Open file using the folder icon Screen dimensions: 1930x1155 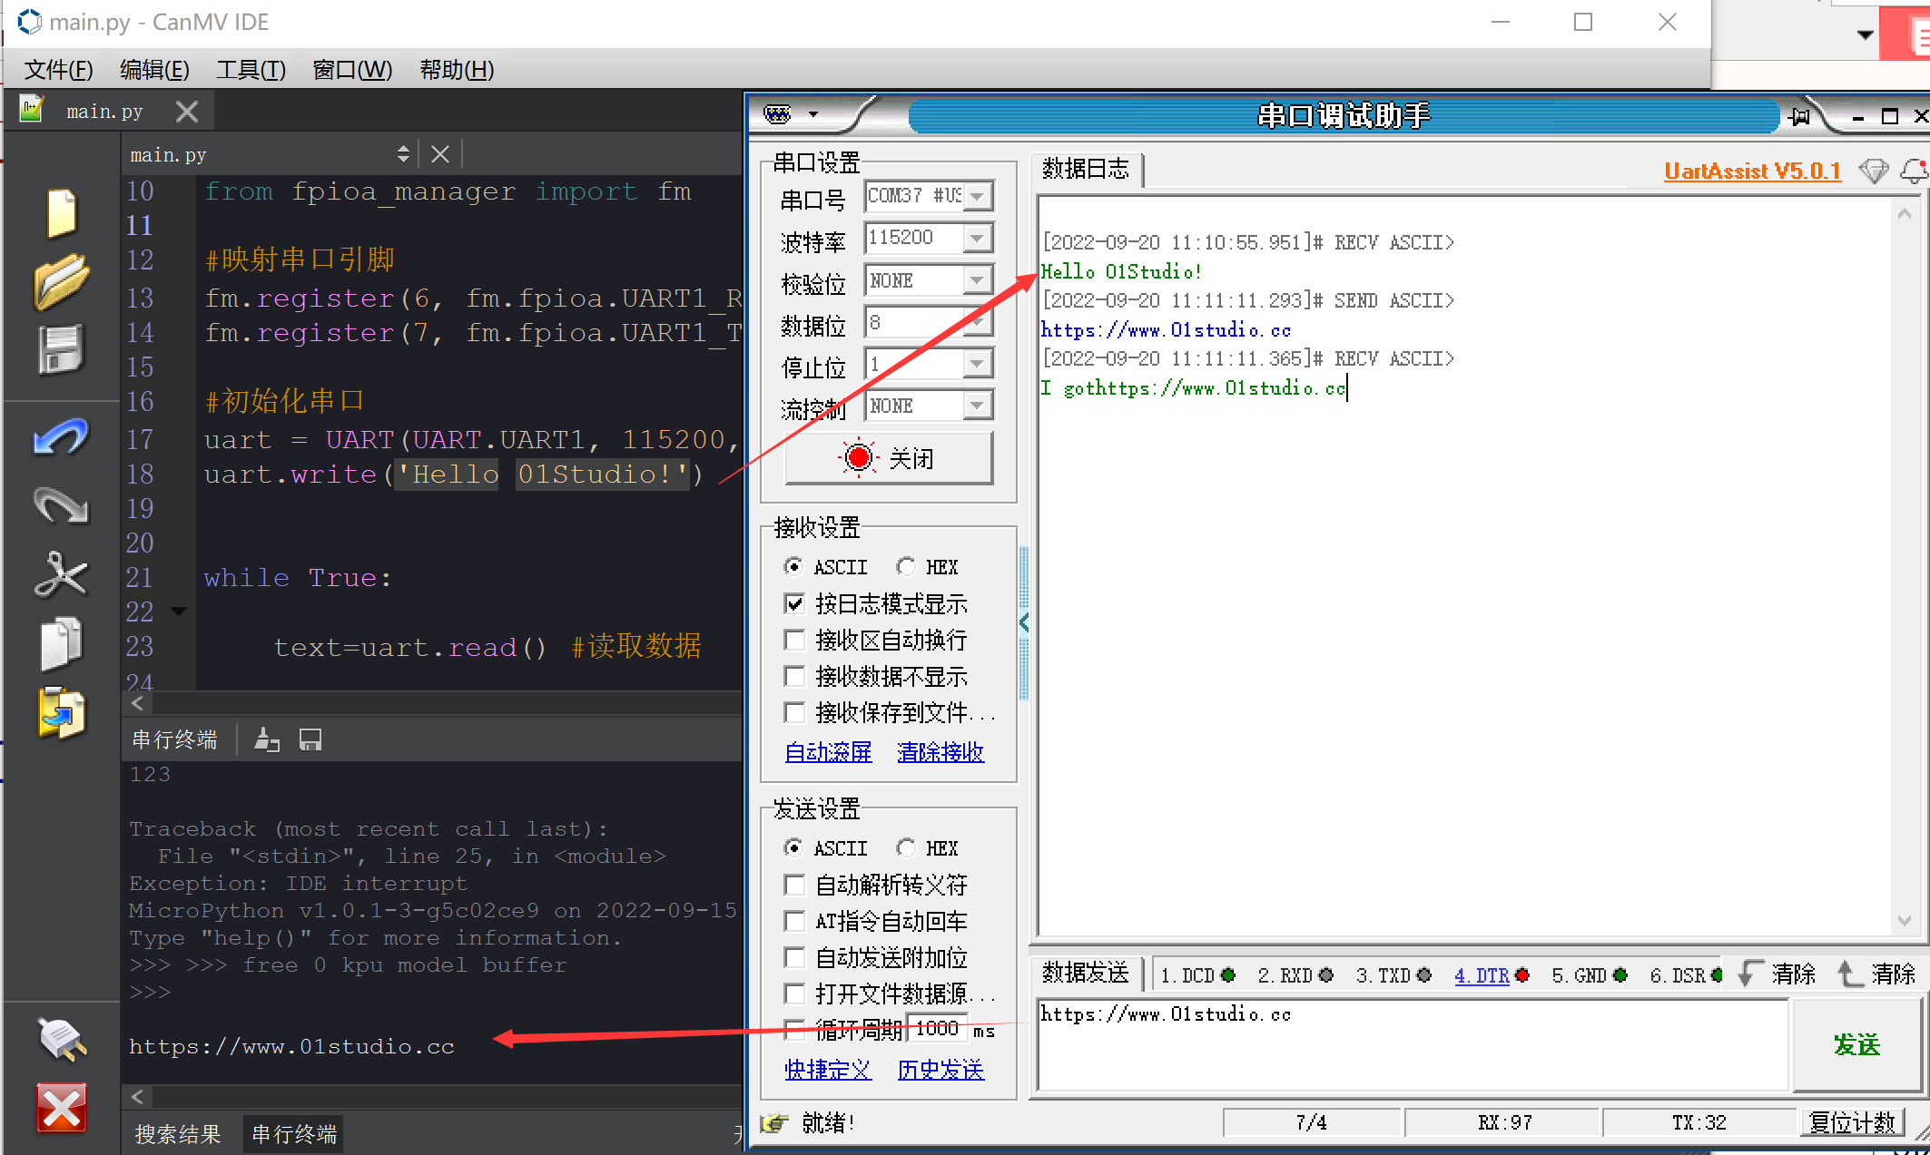point(61,282)
